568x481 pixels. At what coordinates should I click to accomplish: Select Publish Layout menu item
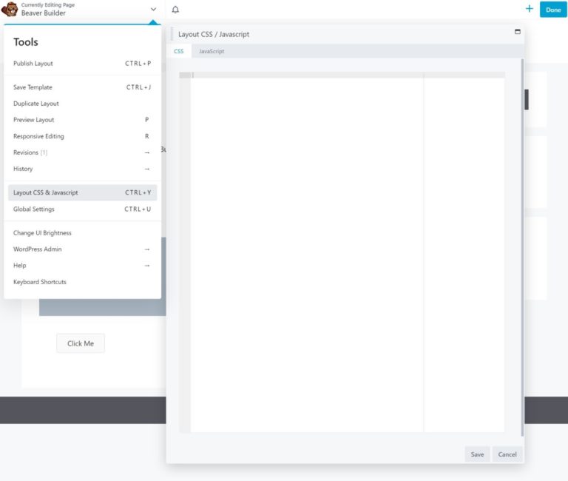[x=82, y=64]
